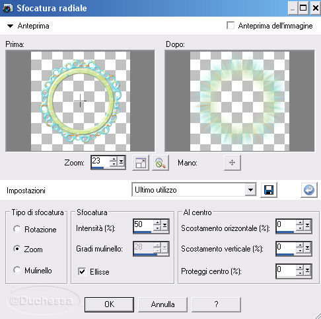This screenshot has width=321, height=319.
Task: Click crosshair in the Prima preview
Action: click(x=80, y=101)
